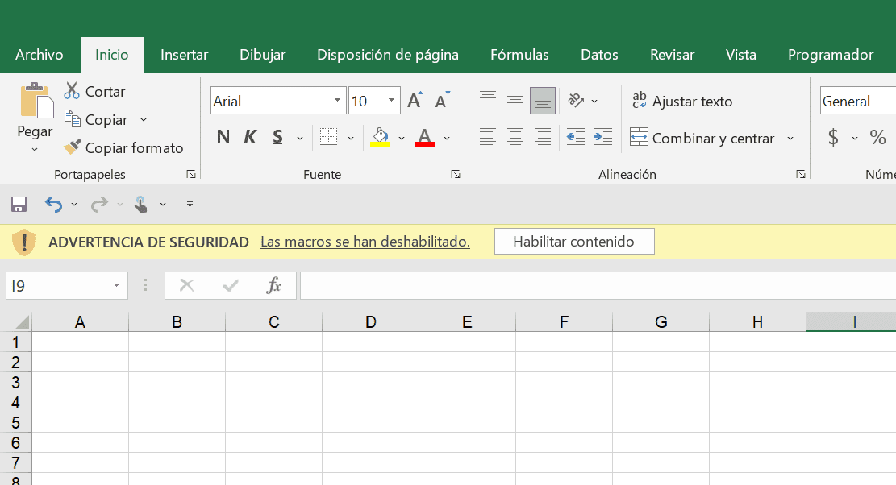Toggle italic formatting with K button
The width and height of the screenshot is (896, 485).
tap(250, 137)
